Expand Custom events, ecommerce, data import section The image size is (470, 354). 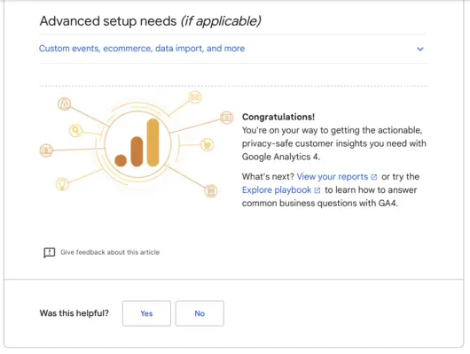[x=233, y=49]
